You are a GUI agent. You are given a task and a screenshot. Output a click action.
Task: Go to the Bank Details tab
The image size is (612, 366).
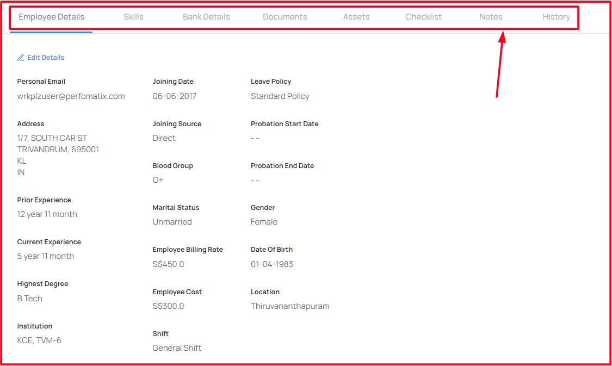point(206,17)
